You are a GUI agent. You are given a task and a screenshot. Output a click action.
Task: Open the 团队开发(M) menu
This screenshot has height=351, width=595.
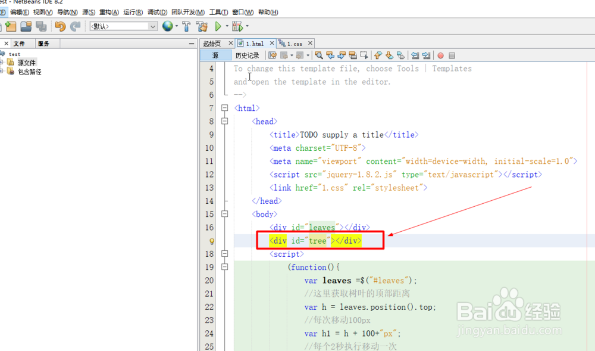[x=188, y=12]
